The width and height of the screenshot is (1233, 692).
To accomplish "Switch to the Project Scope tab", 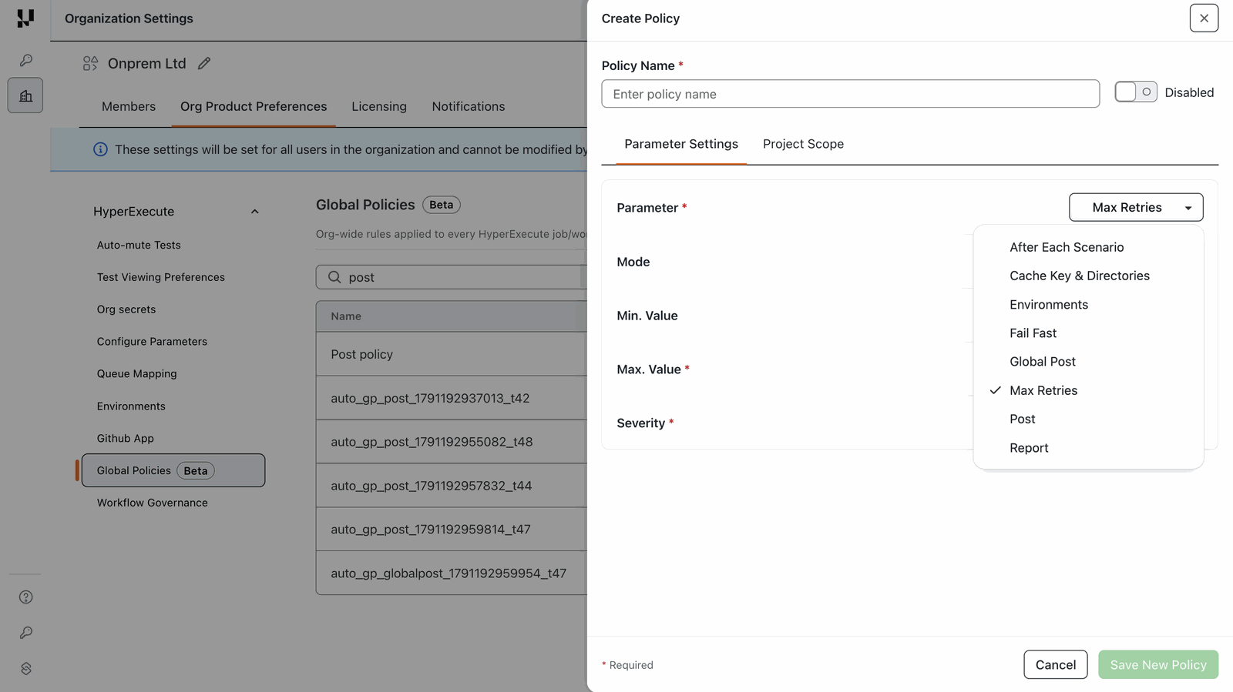I will (803, 144).
